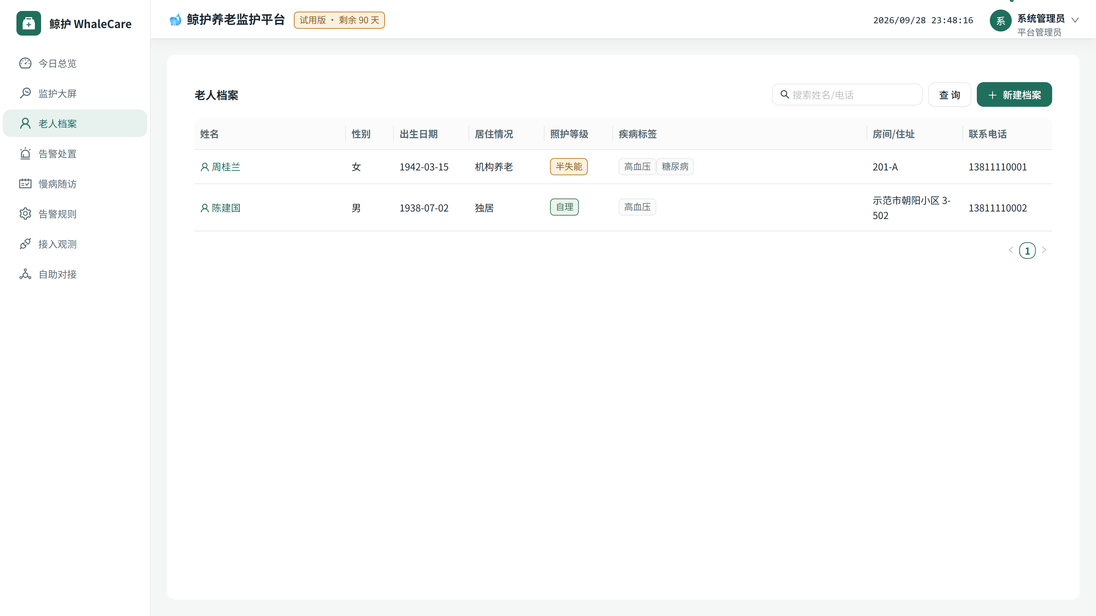Select 告警处置 in the sidebar
The width and height of the screenshot is (1096, 616).
75,154
